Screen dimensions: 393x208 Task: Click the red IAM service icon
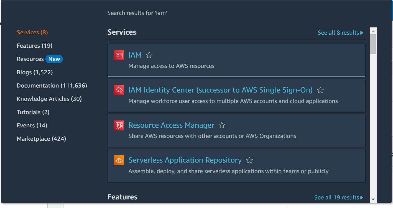119,55
